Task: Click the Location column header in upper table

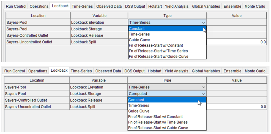Action: click(x=38, y=16)
